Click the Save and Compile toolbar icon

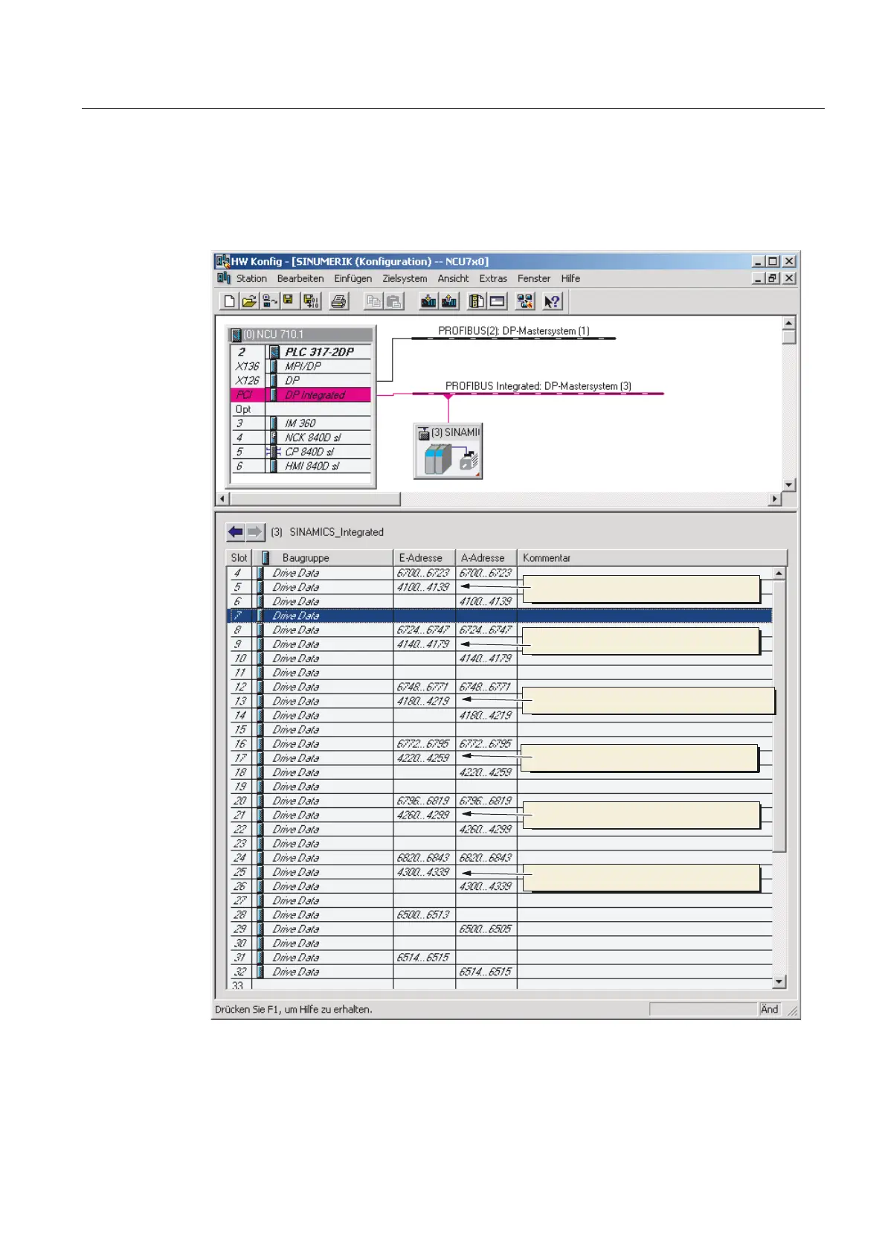coord(311,301)
